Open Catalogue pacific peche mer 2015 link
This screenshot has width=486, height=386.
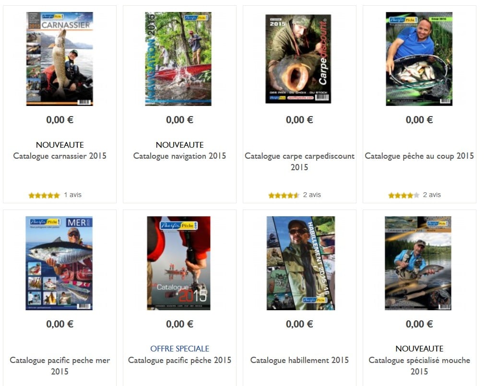point(60,365)
